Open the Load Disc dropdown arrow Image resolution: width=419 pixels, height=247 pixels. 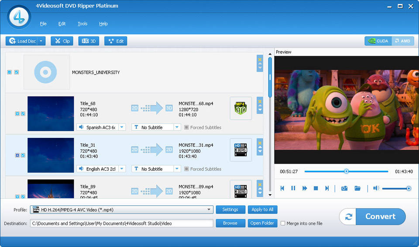[x=41, y=41]
